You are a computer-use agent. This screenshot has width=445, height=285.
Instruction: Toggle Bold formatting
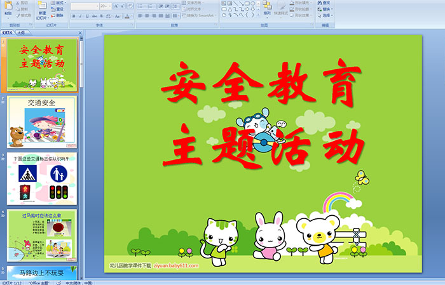coord(74,16)
